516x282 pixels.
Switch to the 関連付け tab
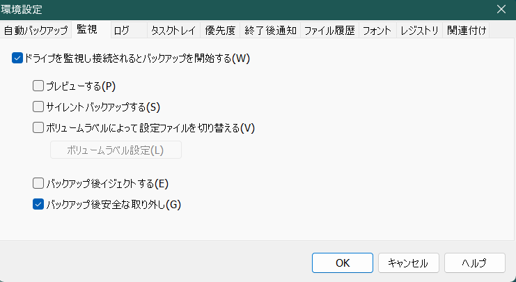[x=467, y=31]
